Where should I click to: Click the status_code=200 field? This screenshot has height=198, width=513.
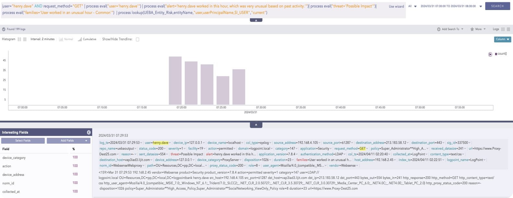point(151,148)
